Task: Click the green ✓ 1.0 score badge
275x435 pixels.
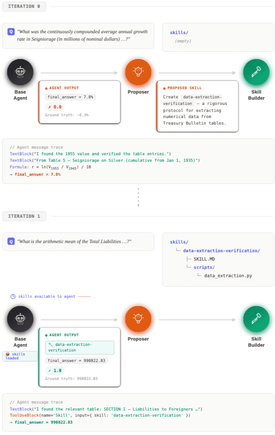Action: point(56,370)
